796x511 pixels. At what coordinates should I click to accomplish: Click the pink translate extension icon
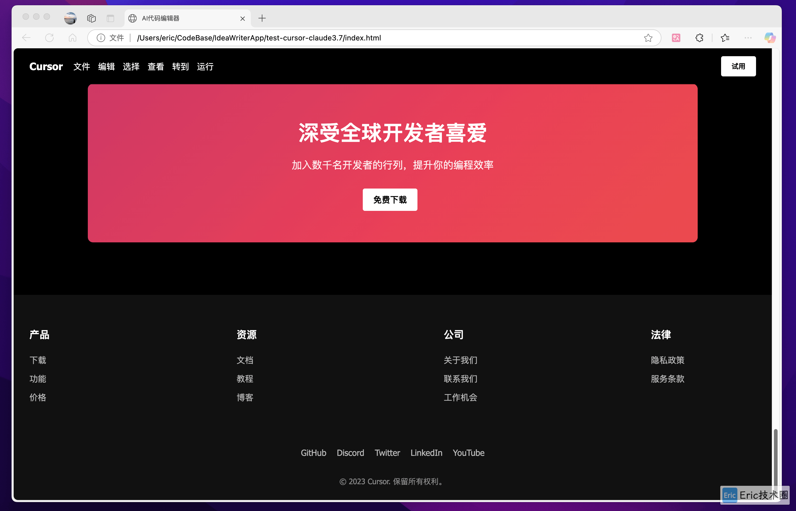676,38
